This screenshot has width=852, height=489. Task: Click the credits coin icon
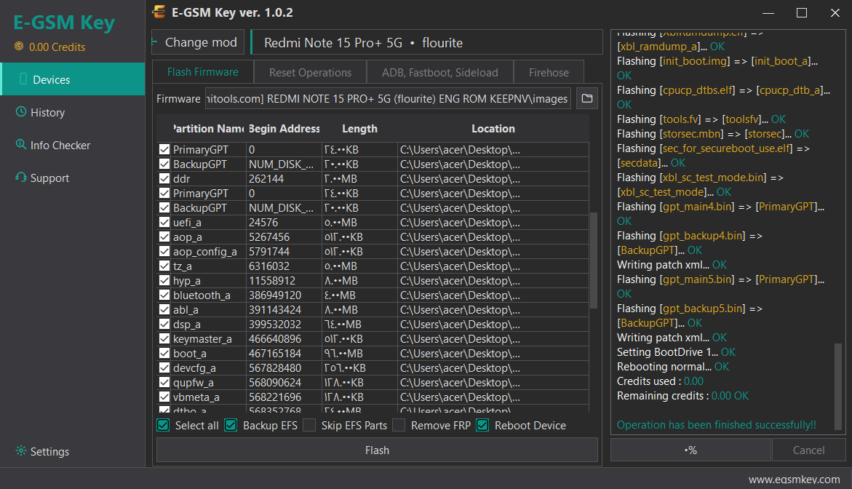tap(19, 46)
